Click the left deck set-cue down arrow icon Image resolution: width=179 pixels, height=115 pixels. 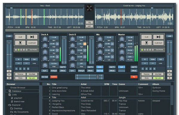(20, 43)
